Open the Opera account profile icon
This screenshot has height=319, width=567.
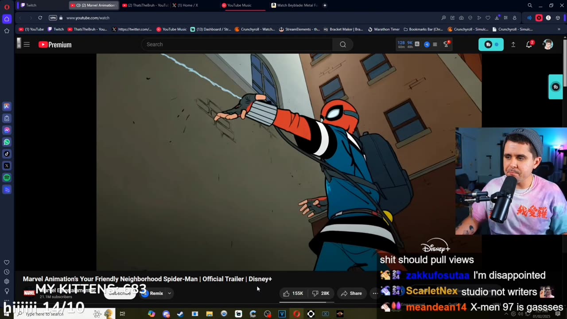click(x=514, y=18)
